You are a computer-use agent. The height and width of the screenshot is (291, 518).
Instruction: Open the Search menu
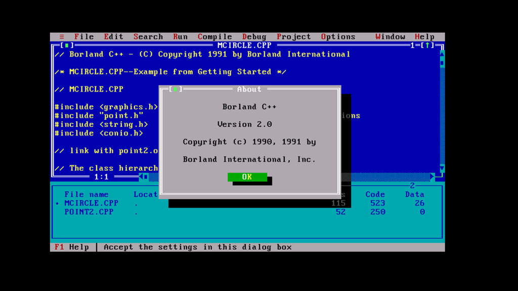[x=148, y=36]
